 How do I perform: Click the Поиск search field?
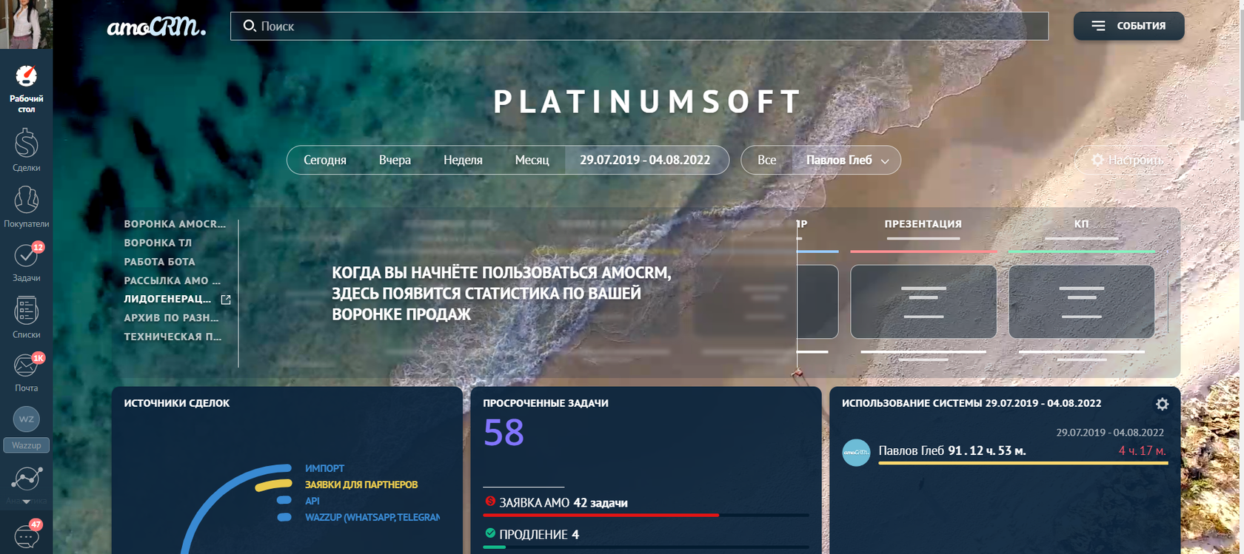tap(639, 26)
